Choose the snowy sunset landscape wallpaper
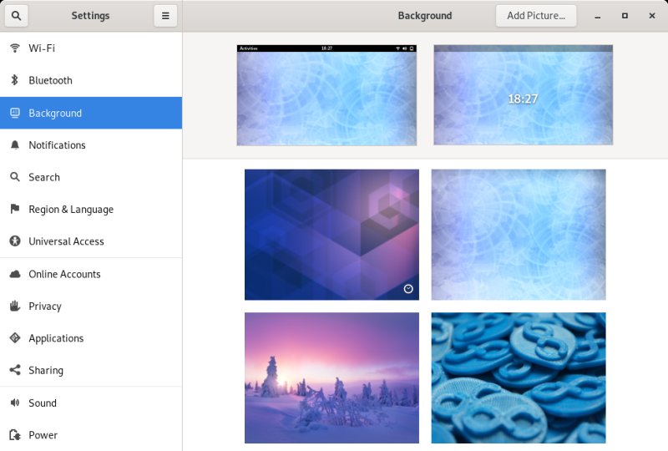This screenshot has height=451, width=668. coord(331,378)
